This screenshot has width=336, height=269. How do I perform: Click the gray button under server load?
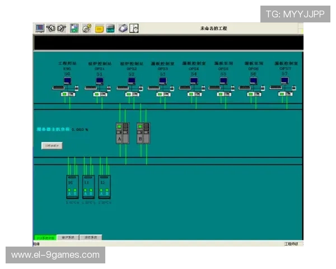point(52,146)
